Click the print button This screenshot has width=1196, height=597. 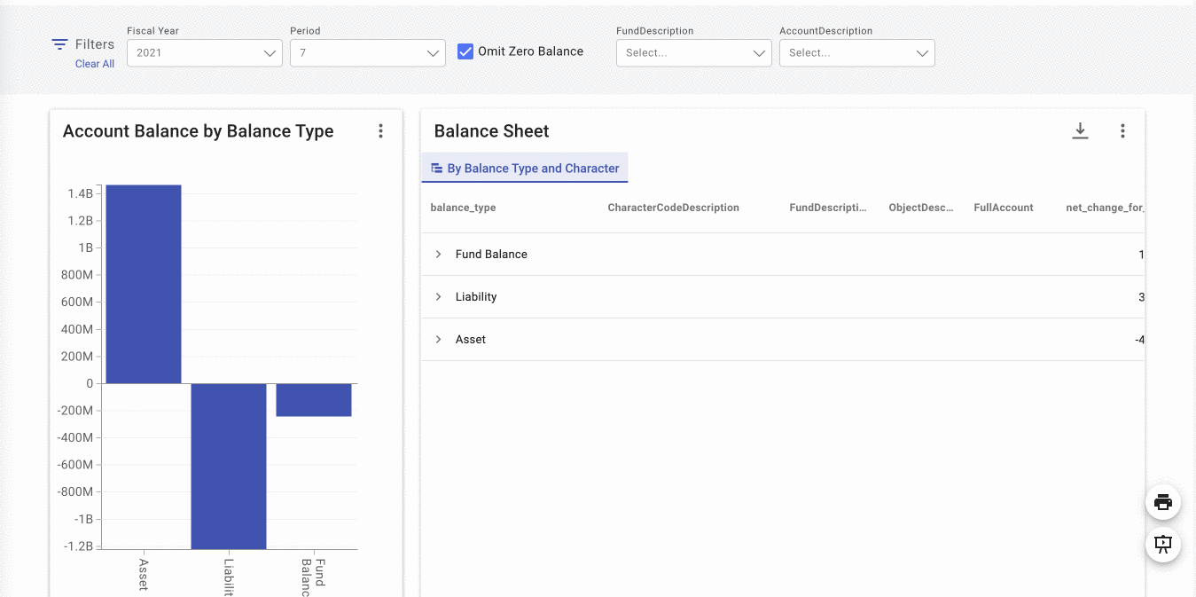click(x=1163, y=503)
